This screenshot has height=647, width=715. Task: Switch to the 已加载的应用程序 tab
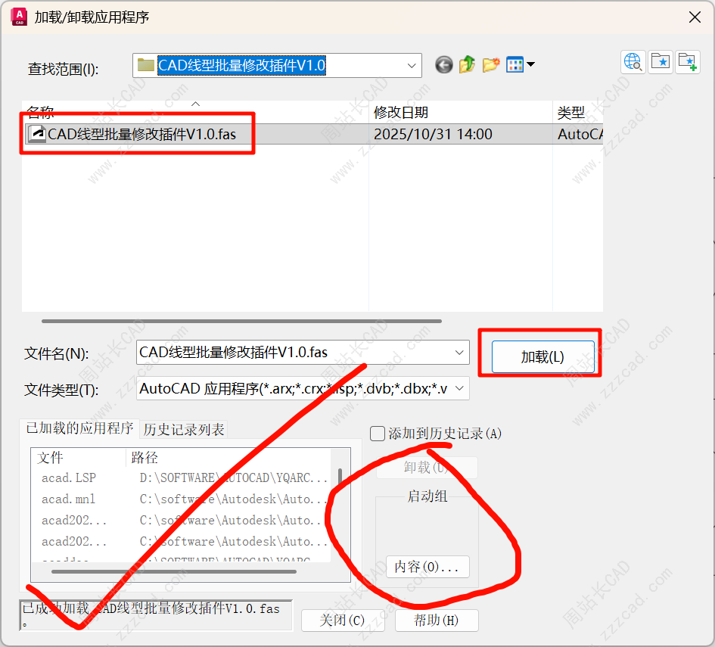tap(79, 428)
